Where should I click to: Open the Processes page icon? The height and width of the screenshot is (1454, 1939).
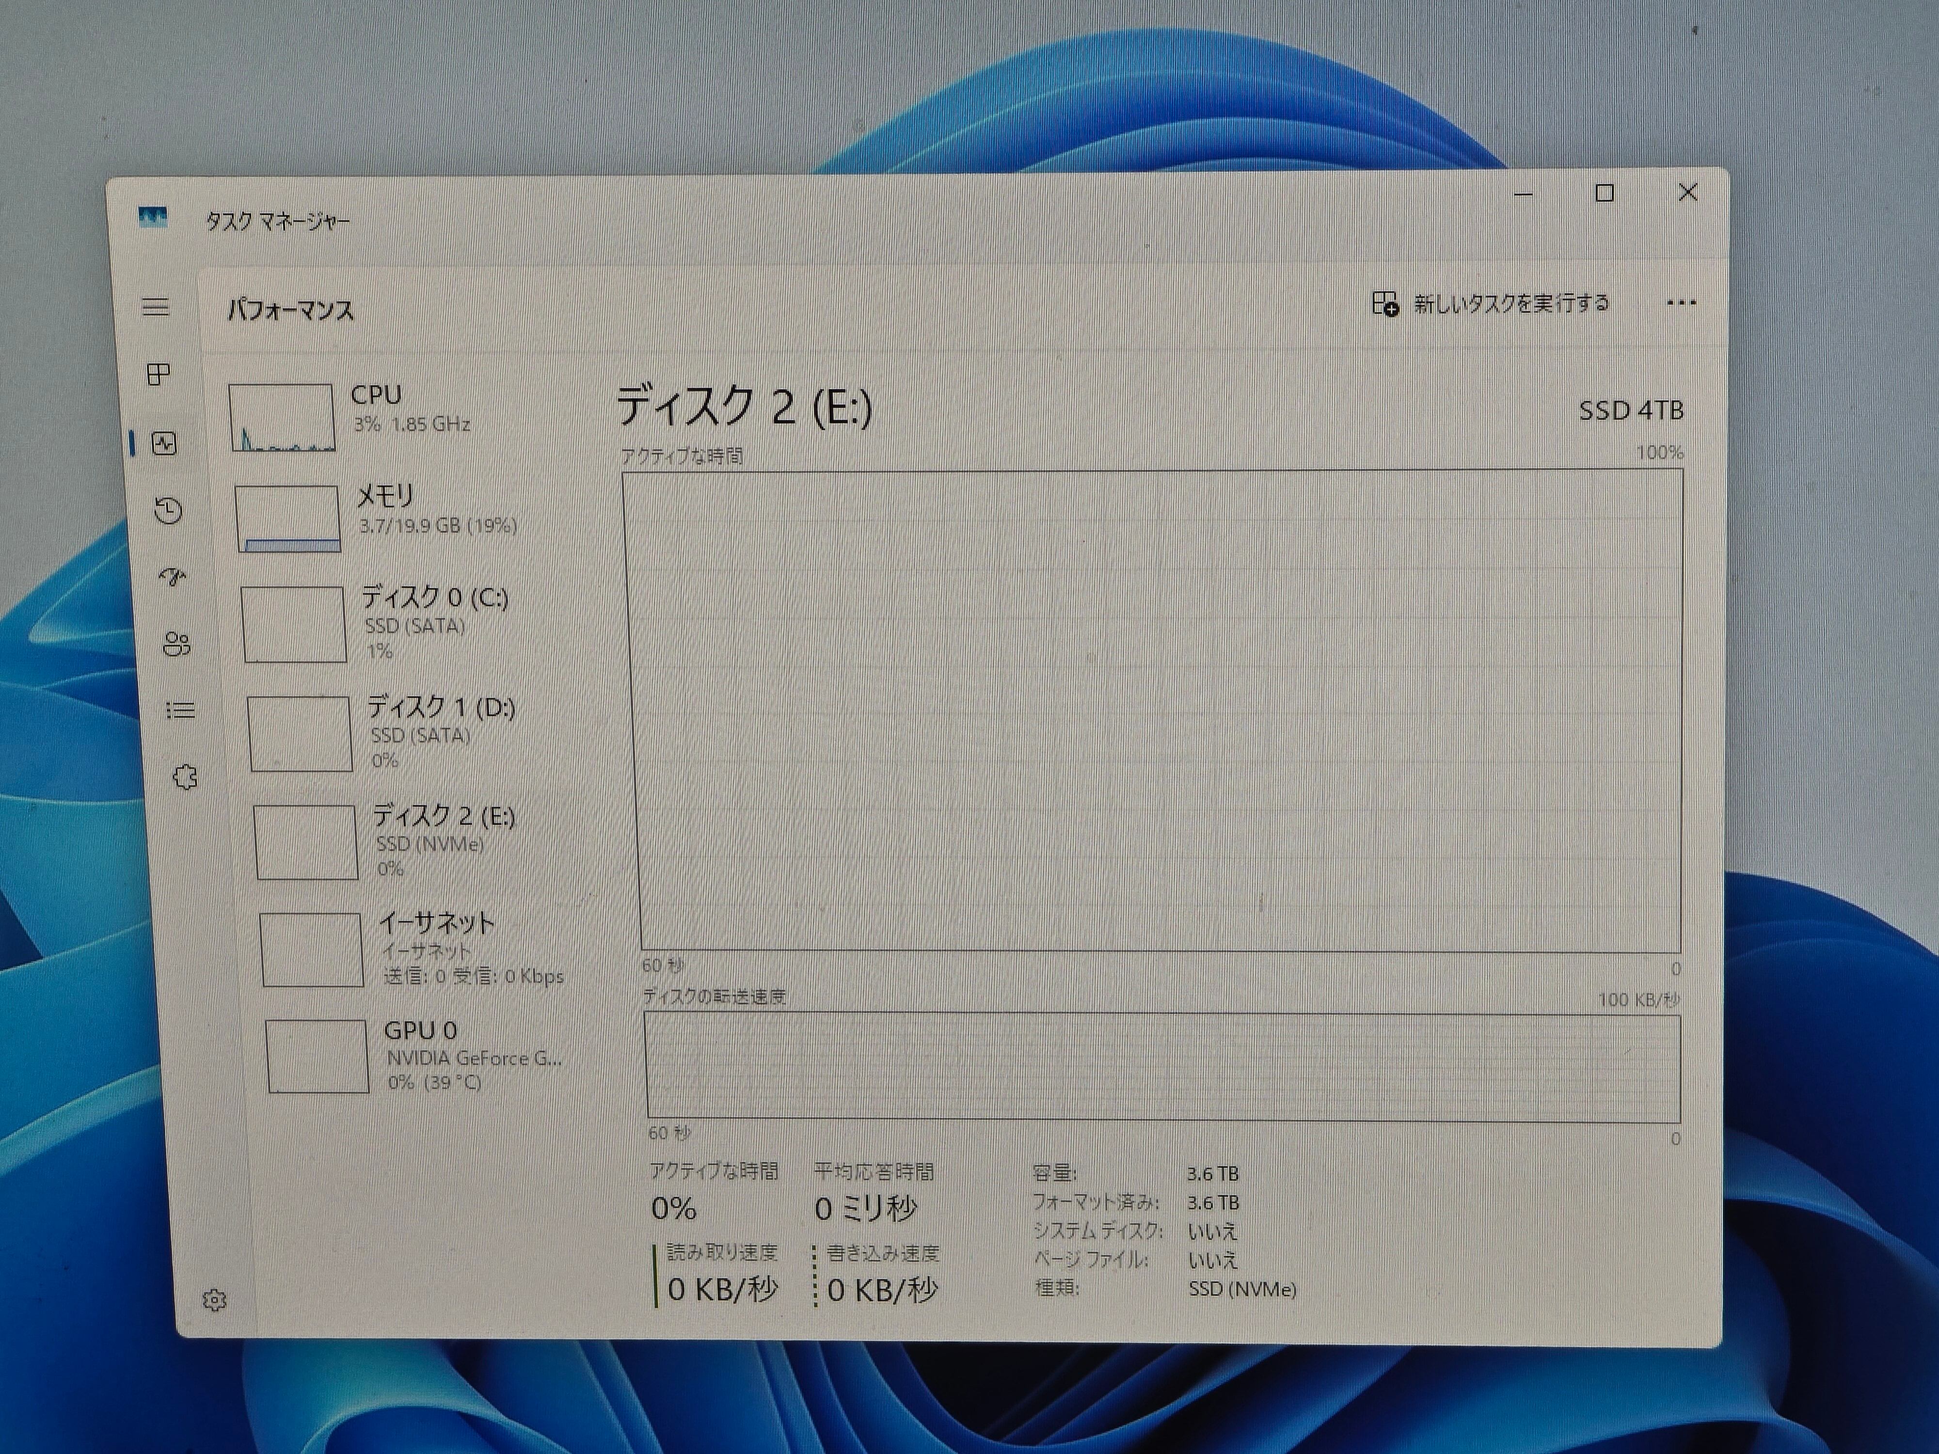click(x=159, y=375)
